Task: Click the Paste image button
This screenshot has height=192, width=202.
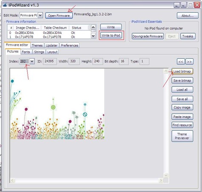Action: click(182, 117)
